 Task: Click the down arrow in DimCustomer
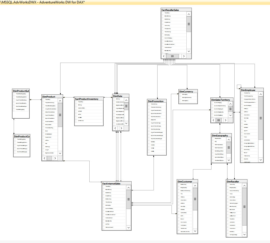pos(195,231)
